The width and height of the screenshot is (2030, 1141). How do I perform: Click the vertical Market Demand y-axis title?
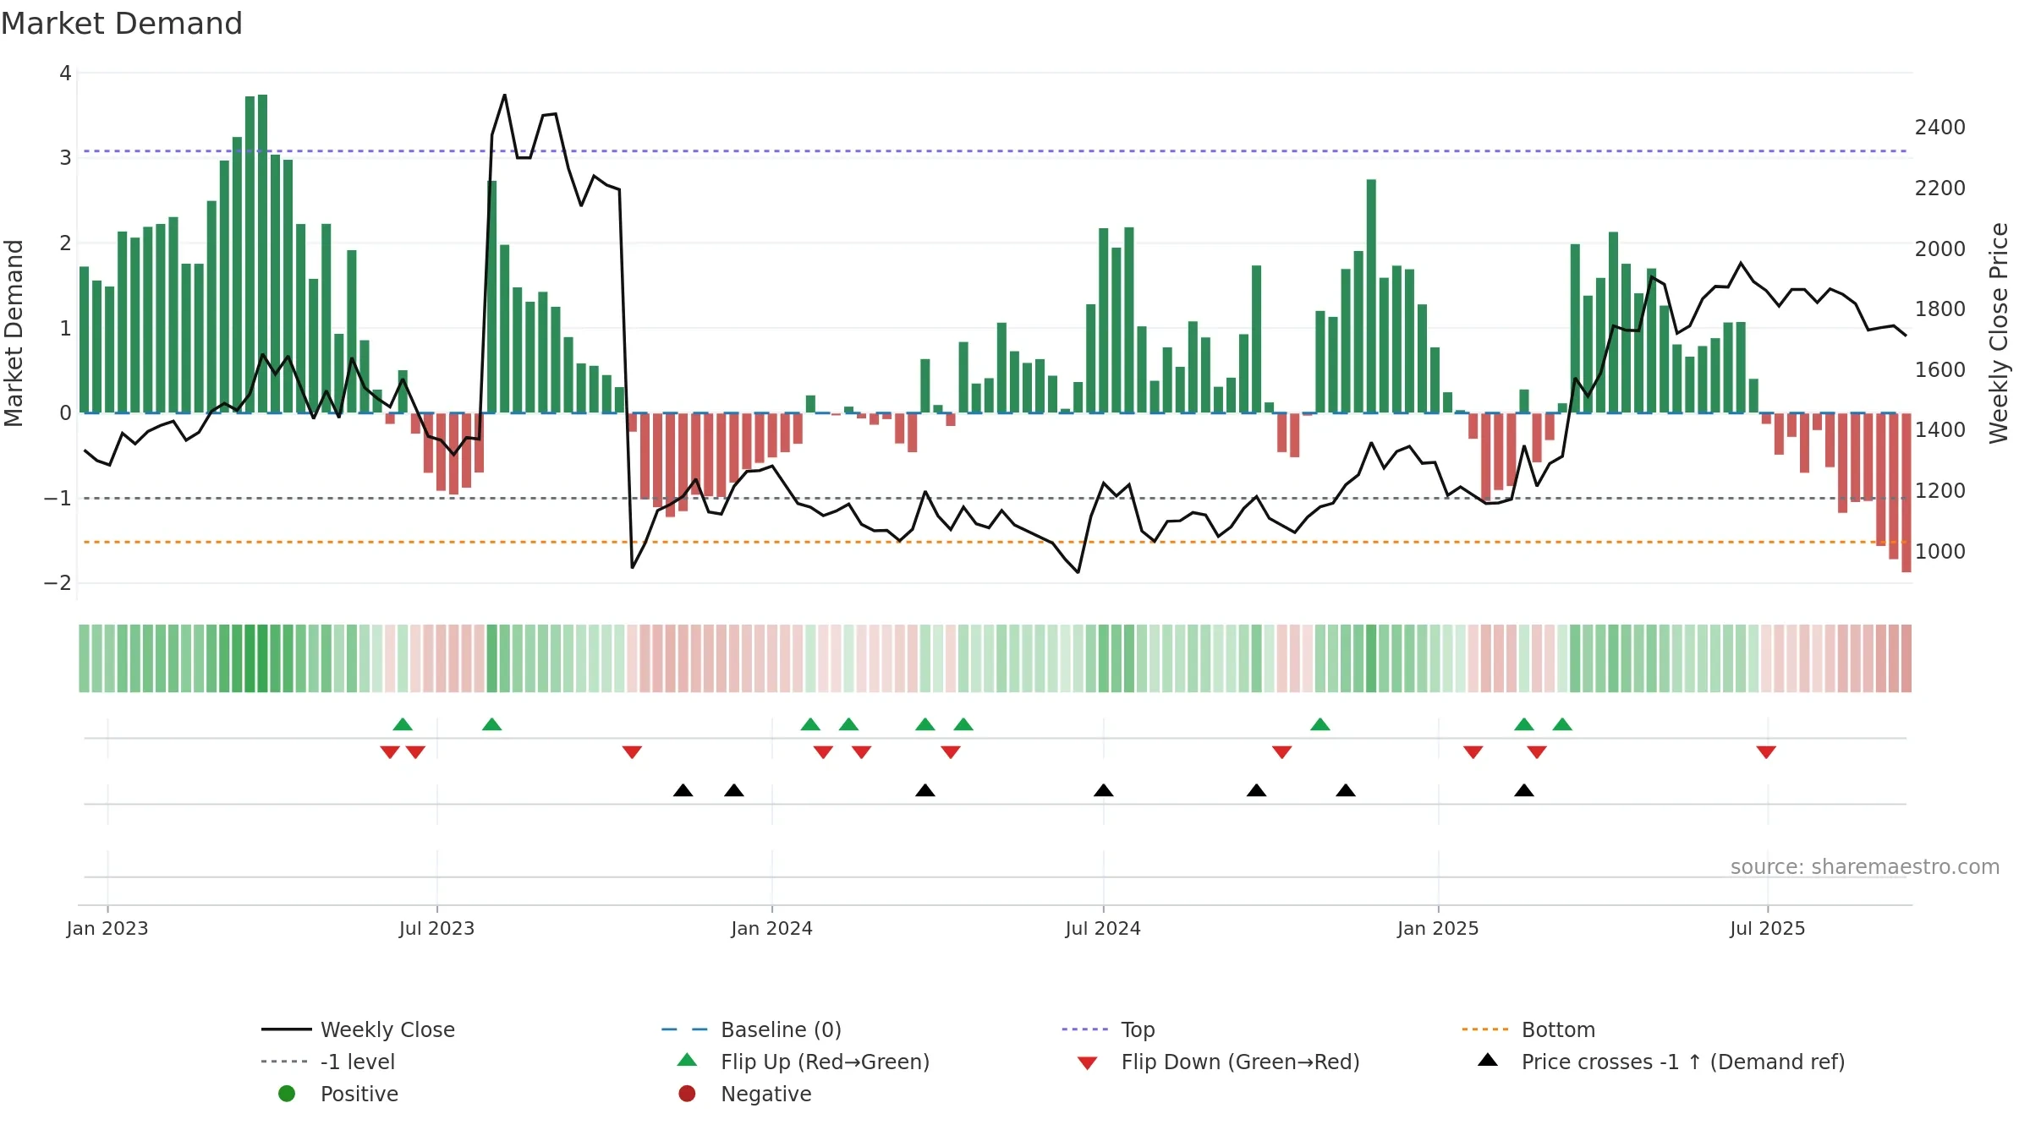(x=14, y=333)
